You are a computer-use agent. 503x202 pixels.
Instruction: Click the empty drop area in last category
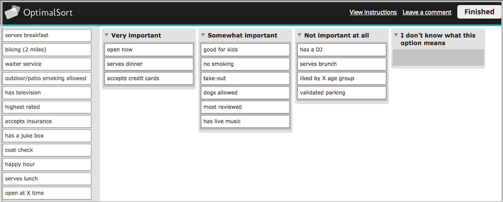pos(438,58)
